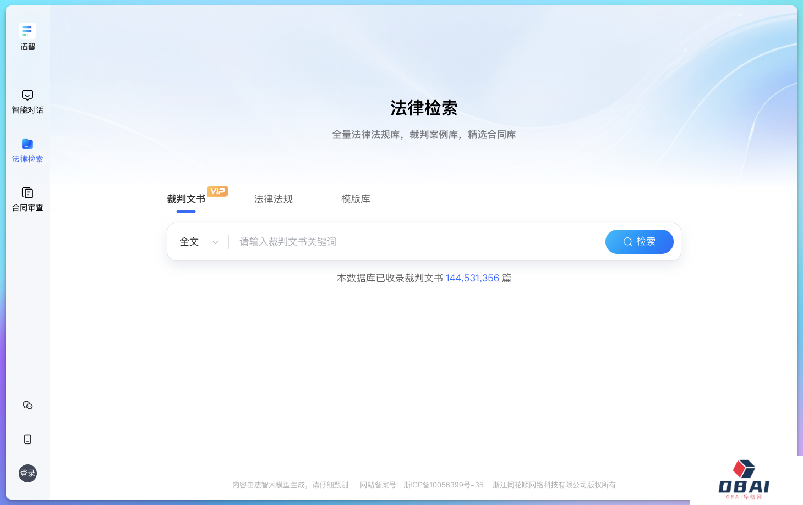This screenshot has height=505, width=803.
Task: Click the 浙ICP备10056399号-35 filing link
Action: click(443, 485)
